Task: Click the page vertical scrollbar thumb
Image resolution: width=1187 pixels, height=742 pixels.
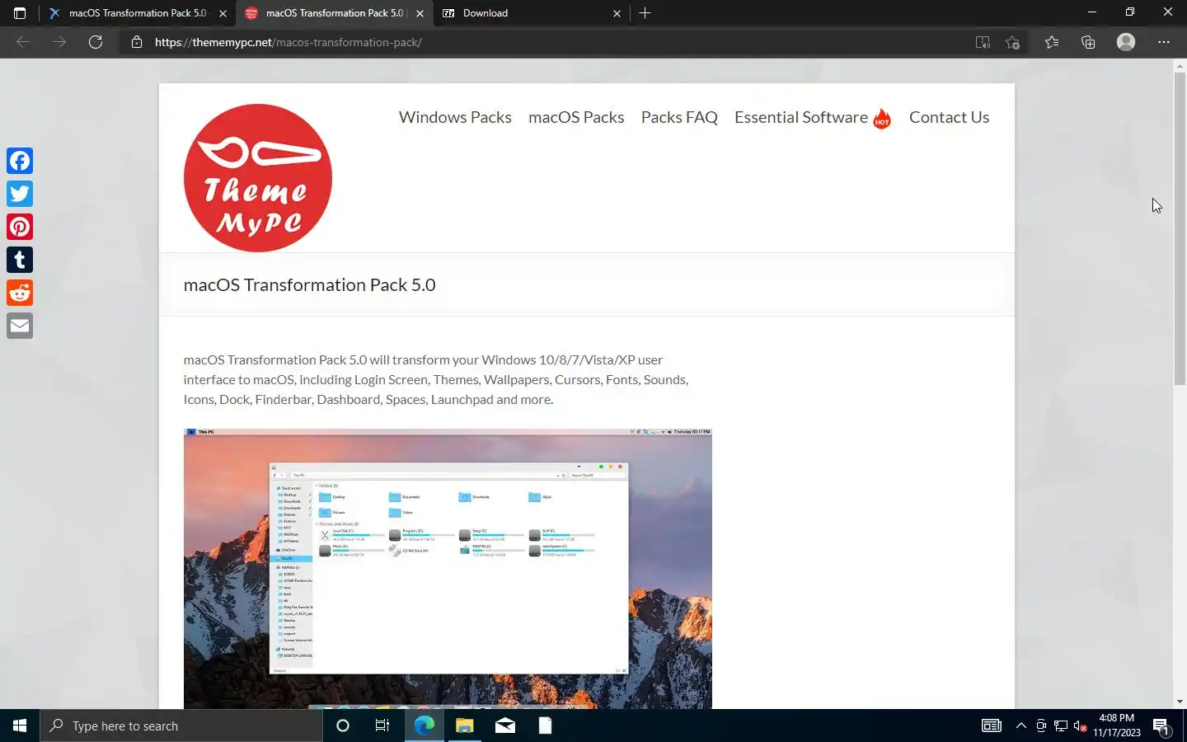Action: [x=1180, y=229]
